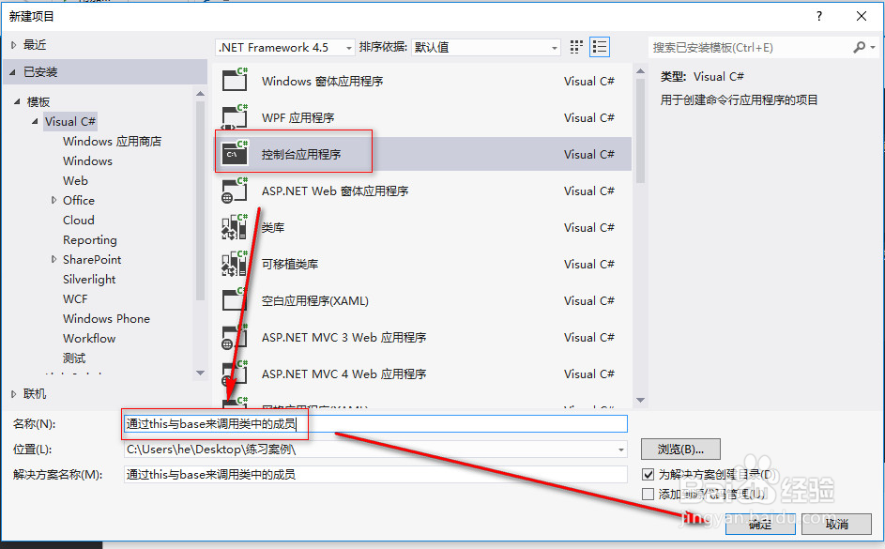Viewport: 885px width, 549px height.
Task: Toggle 为解决方案创建目录 checkbox
Action: (648, 475)
